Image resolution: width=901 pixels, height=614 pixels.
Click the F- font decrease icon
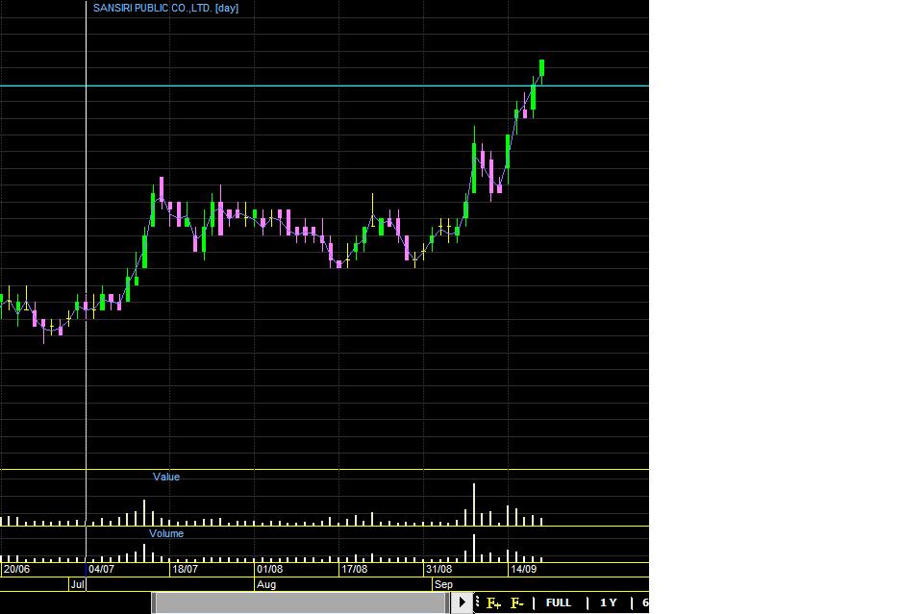point(516,603)
